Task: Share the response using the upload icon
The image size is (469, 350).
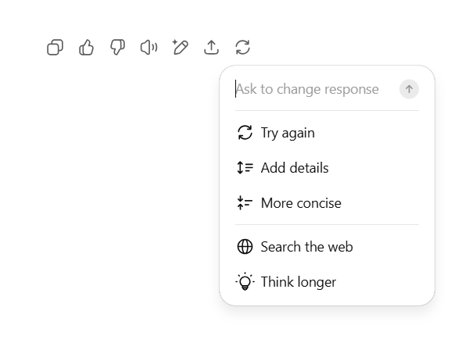Action: coord(212,47)
